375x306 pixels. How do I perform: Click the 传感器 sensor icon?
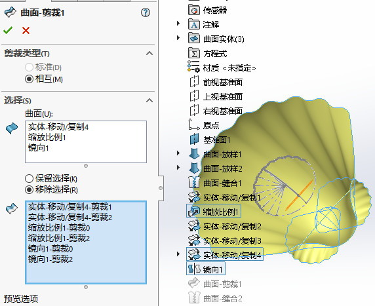(x=194, y=10)
